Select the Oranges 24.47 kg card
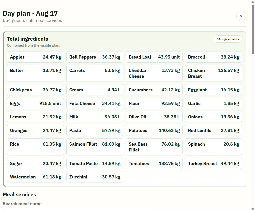Viewport: 255px width, 210px height. click(x=35, y=130)
